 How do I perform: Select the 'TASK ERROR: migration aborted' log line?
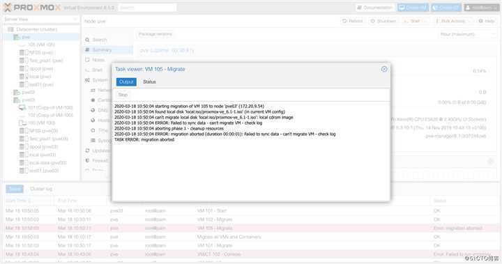pos(144,140)
